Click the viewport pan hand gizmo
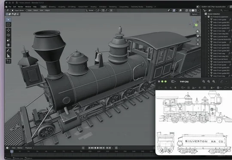This screenshot has width=232, height=160. pyautogui.click(x=198, y=36)
